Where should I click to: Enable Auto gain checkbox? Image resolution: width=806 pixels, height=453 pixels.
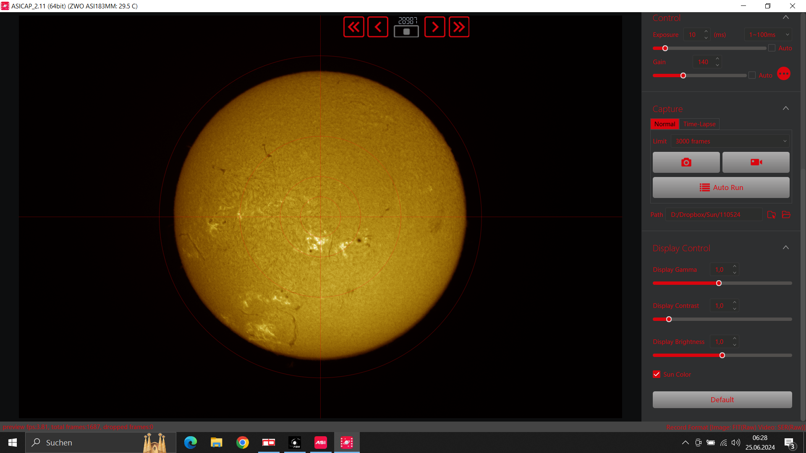coord(752,75)
